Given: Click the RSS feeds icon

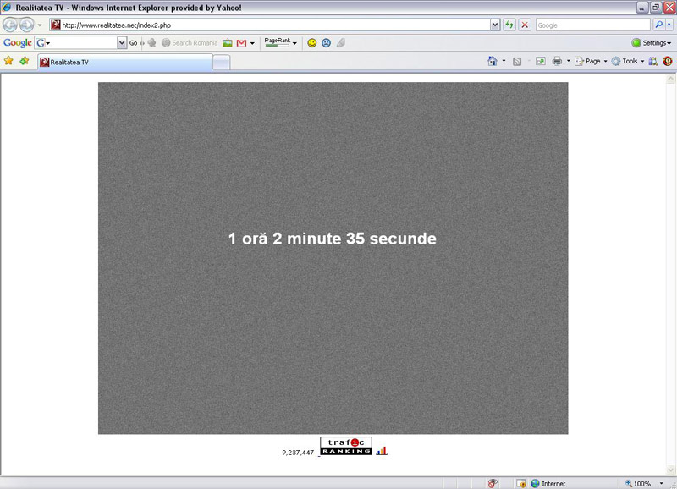Looking at the screenshot, I should 517,61.
